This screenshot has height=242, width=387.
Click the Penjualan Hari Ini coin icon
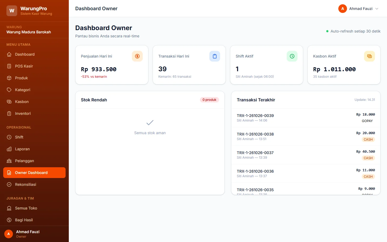[x=137, y=56]
